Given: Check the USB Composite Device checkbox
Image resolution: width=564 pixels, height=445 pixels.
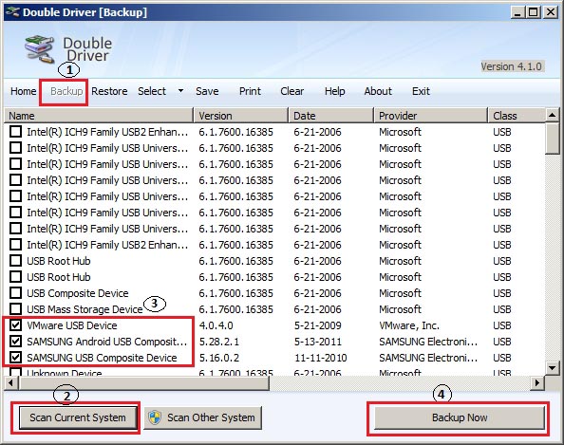Looking at the screenshot, I should [x=15, y=293].
